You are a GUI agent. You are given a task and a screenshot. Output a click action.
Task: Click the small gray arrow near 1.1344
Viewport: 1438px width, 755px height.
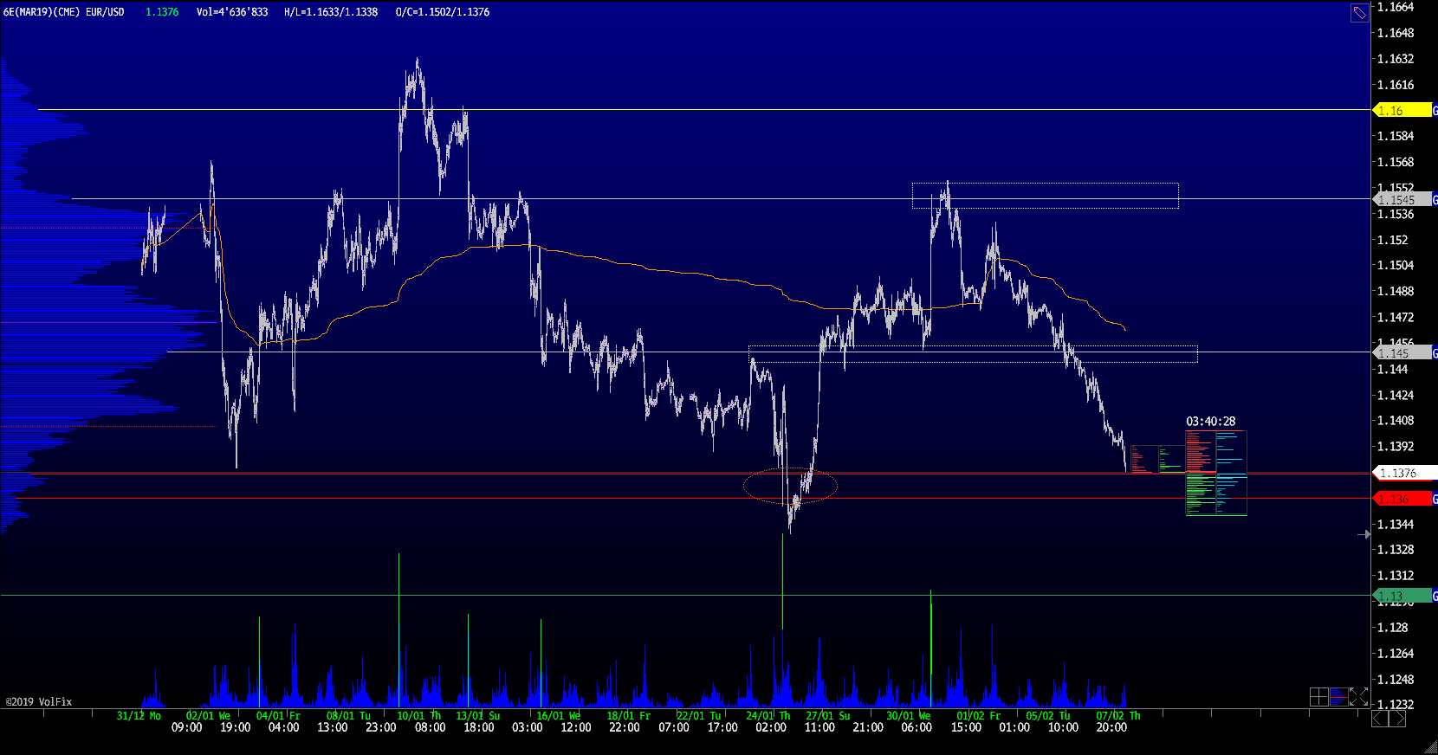(x=1364, y=534)
